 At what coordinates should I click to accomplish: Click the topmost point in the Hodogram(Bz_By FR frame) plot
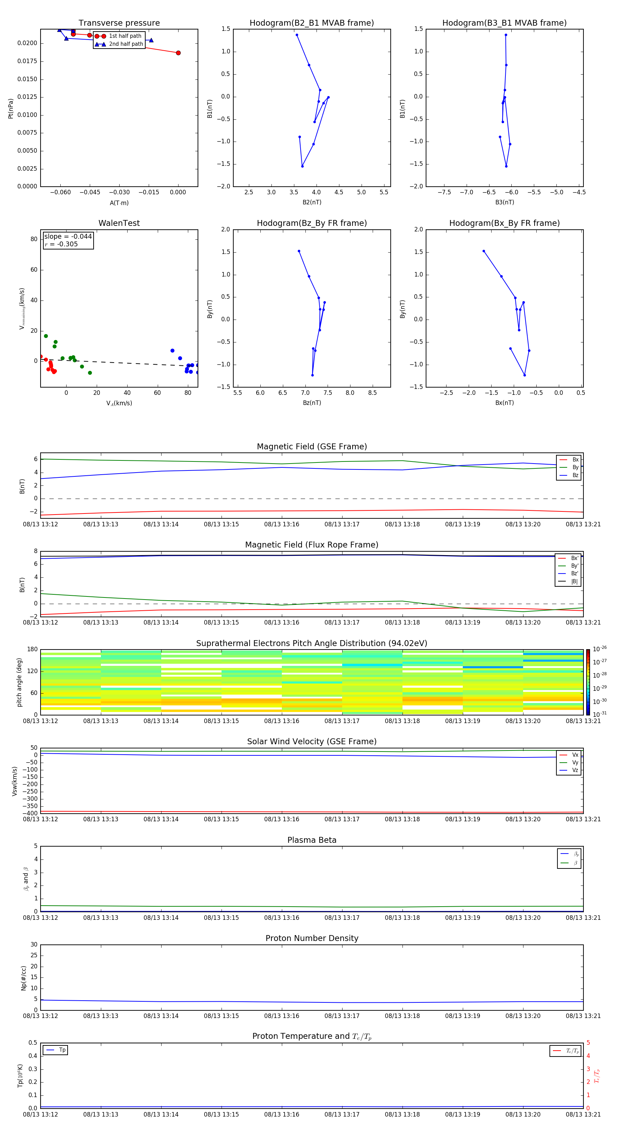tap(299, 251)
